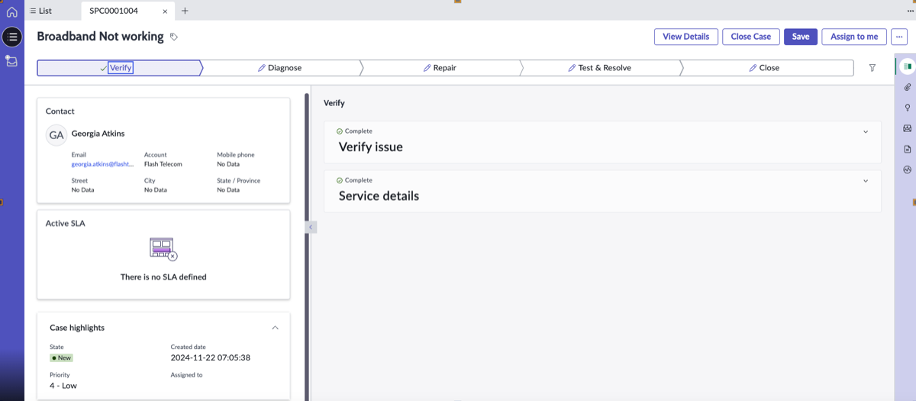Select the Test & Resolve stage

(x=599, y=68)
